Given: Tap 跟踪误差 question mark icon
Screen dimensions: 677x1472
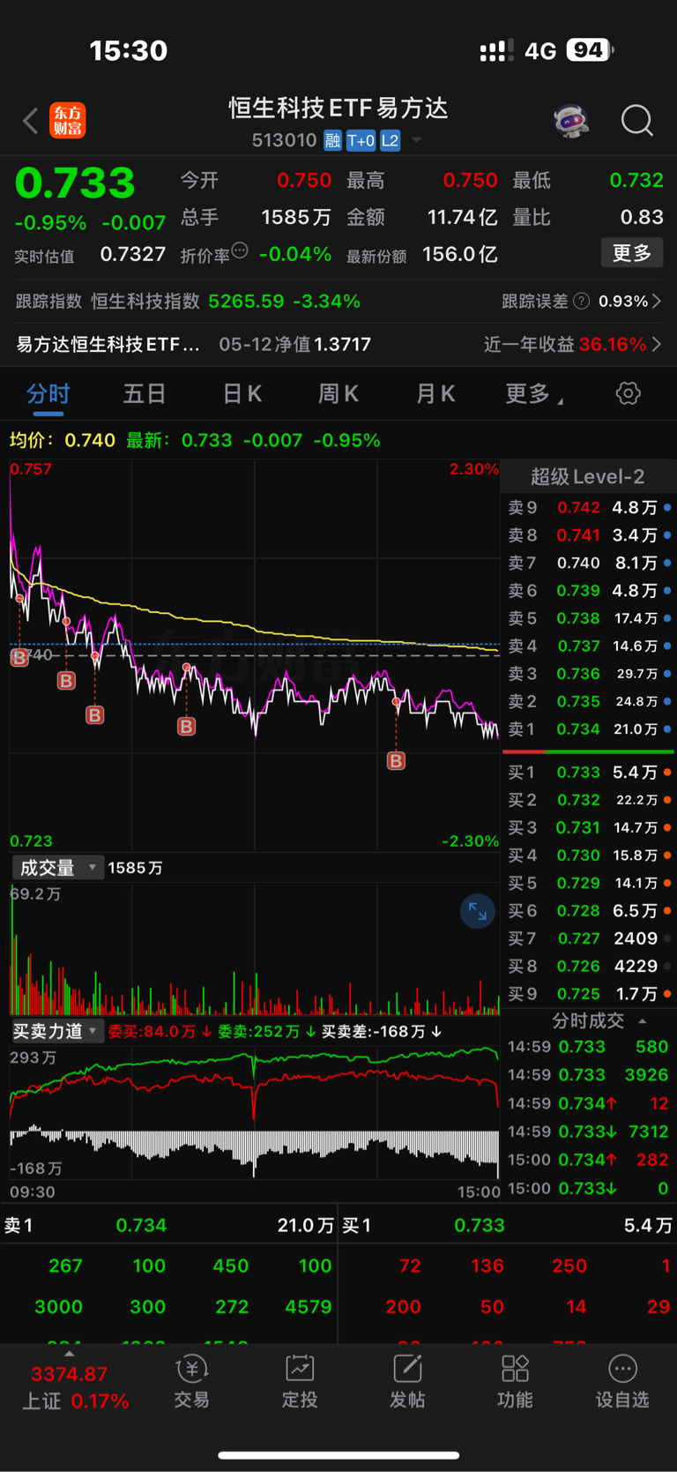Looking at the screenshot, I should tap(582, 302).
